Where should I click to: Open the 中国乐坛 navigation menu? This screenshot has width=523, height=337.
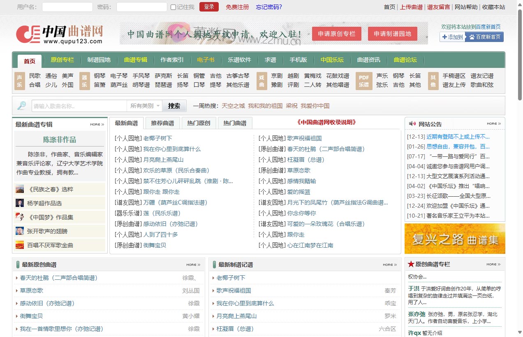pyautogui.click(x=332, y=60)
